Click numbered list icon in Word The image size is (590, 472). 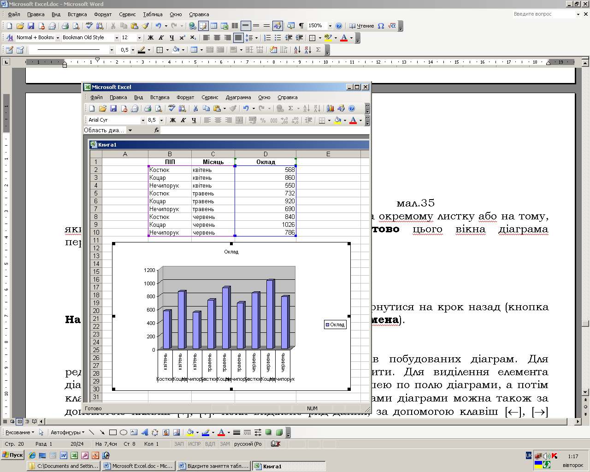(267, 38)
